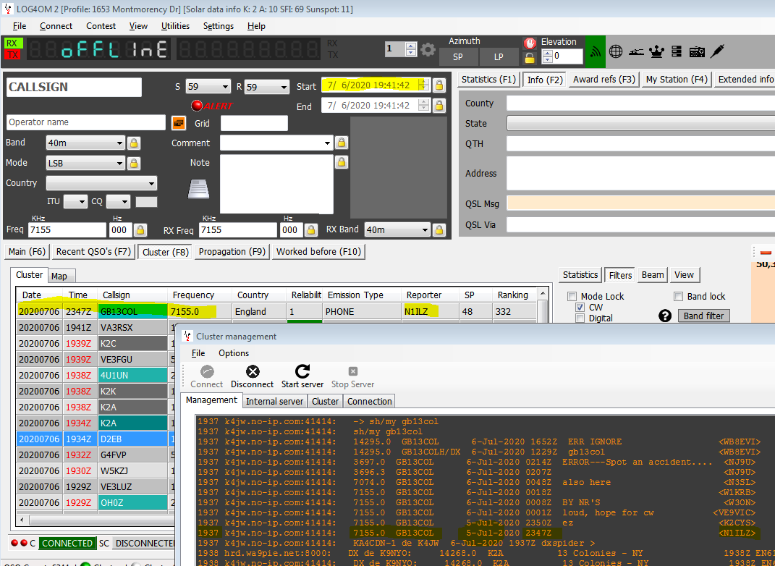The width and height of the screenshot is (775, 566).
Task: Toggle the RX Freq padlock
Action: 311,230
